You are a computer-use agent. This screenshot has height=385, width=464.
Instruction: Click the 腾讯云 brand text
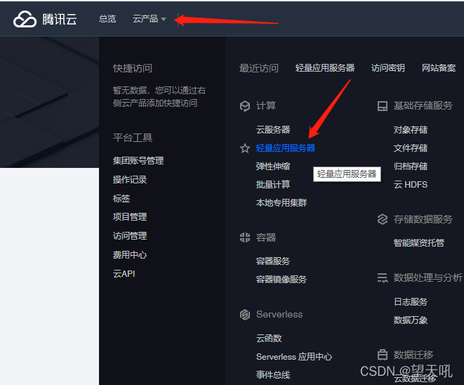[x=60, y=20]
